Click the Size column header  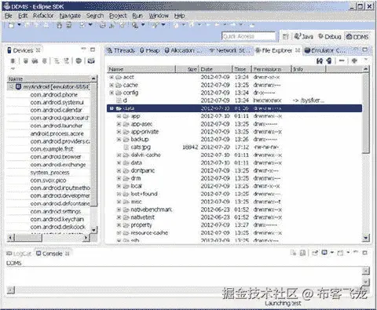[187, 69]
